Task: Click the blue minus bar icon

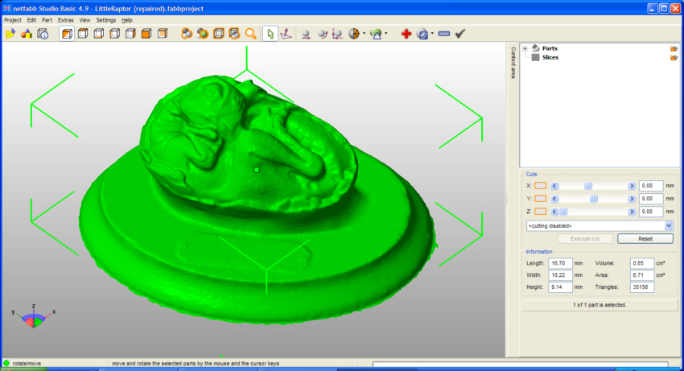Action: (443, 34)
